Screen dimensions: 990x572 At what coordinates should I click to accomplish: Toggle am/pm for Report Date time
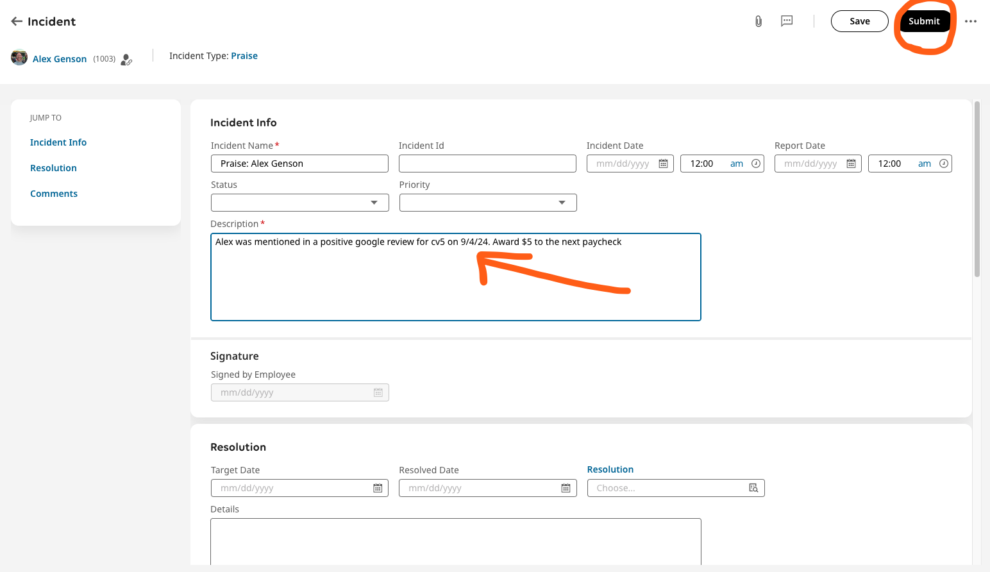(x=925, y=164)
